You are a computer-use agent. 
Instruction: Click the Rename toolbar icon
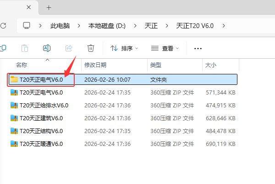point(47,48)
